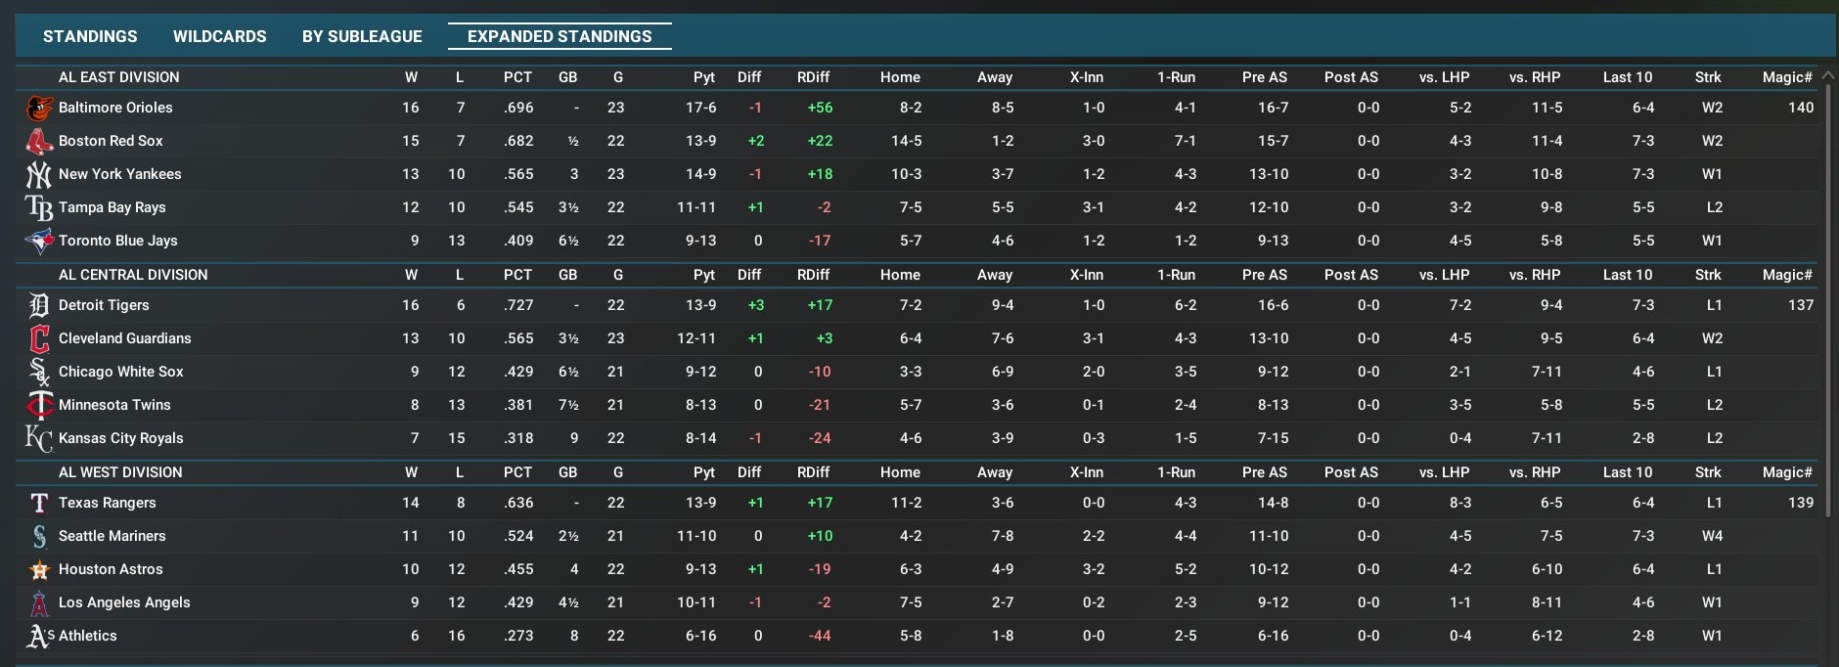The image size is (1839, 667).
Task: Select the Expanded Standings tab
Action: (560, 36)
